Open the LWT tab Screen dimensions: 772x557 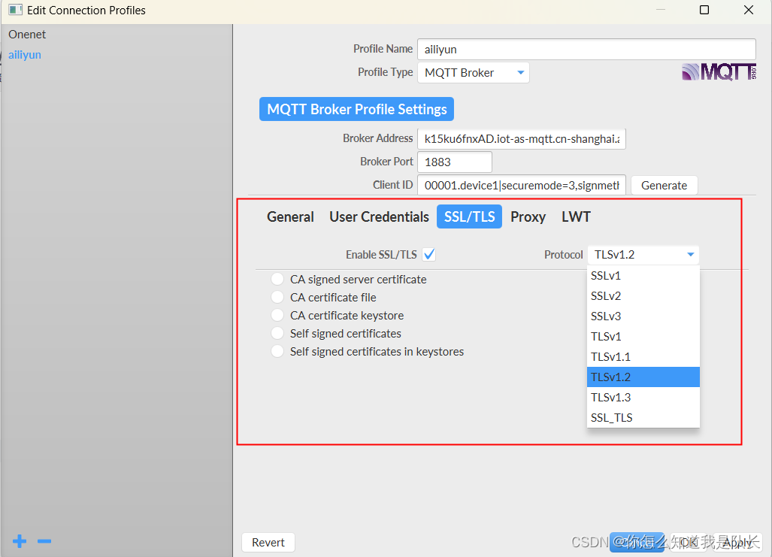tap(576, 216)
